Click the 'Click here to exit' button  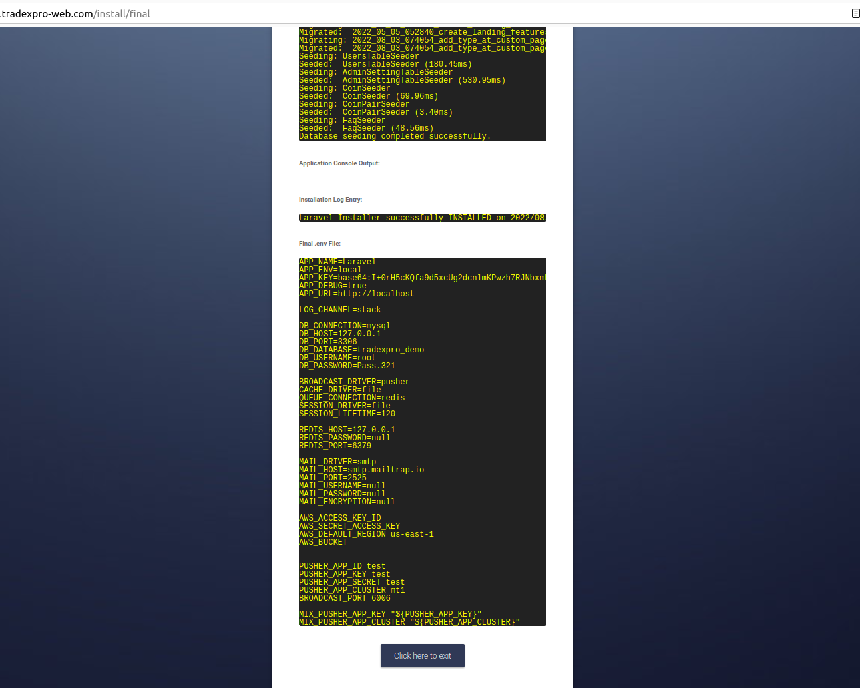pyautogui.click(x=422, y=655)
